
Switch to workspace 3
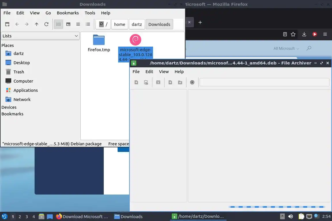(27, 217)
